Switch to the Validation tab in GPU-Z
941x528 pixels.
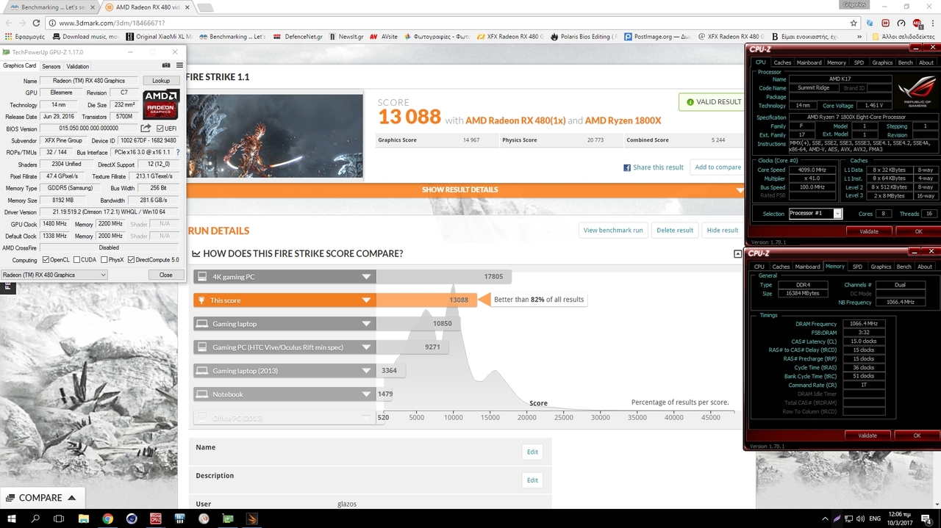(x=77, y=66)
